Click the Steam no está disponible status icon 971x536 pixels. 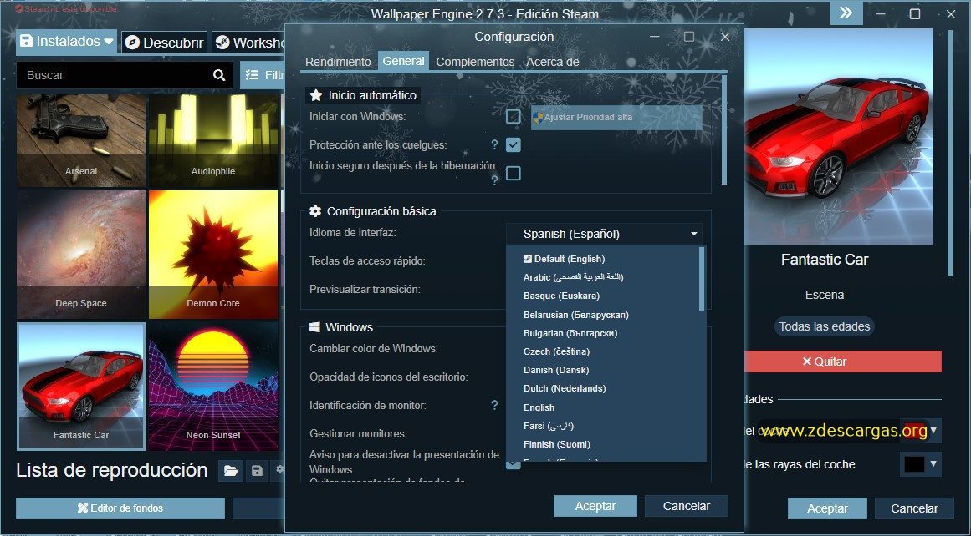pos(19,9)
